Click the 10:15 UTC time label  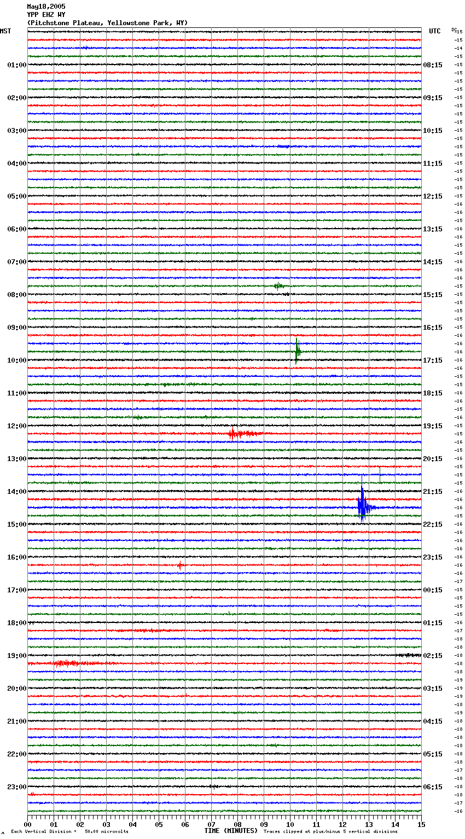click(x=433, y=131)
